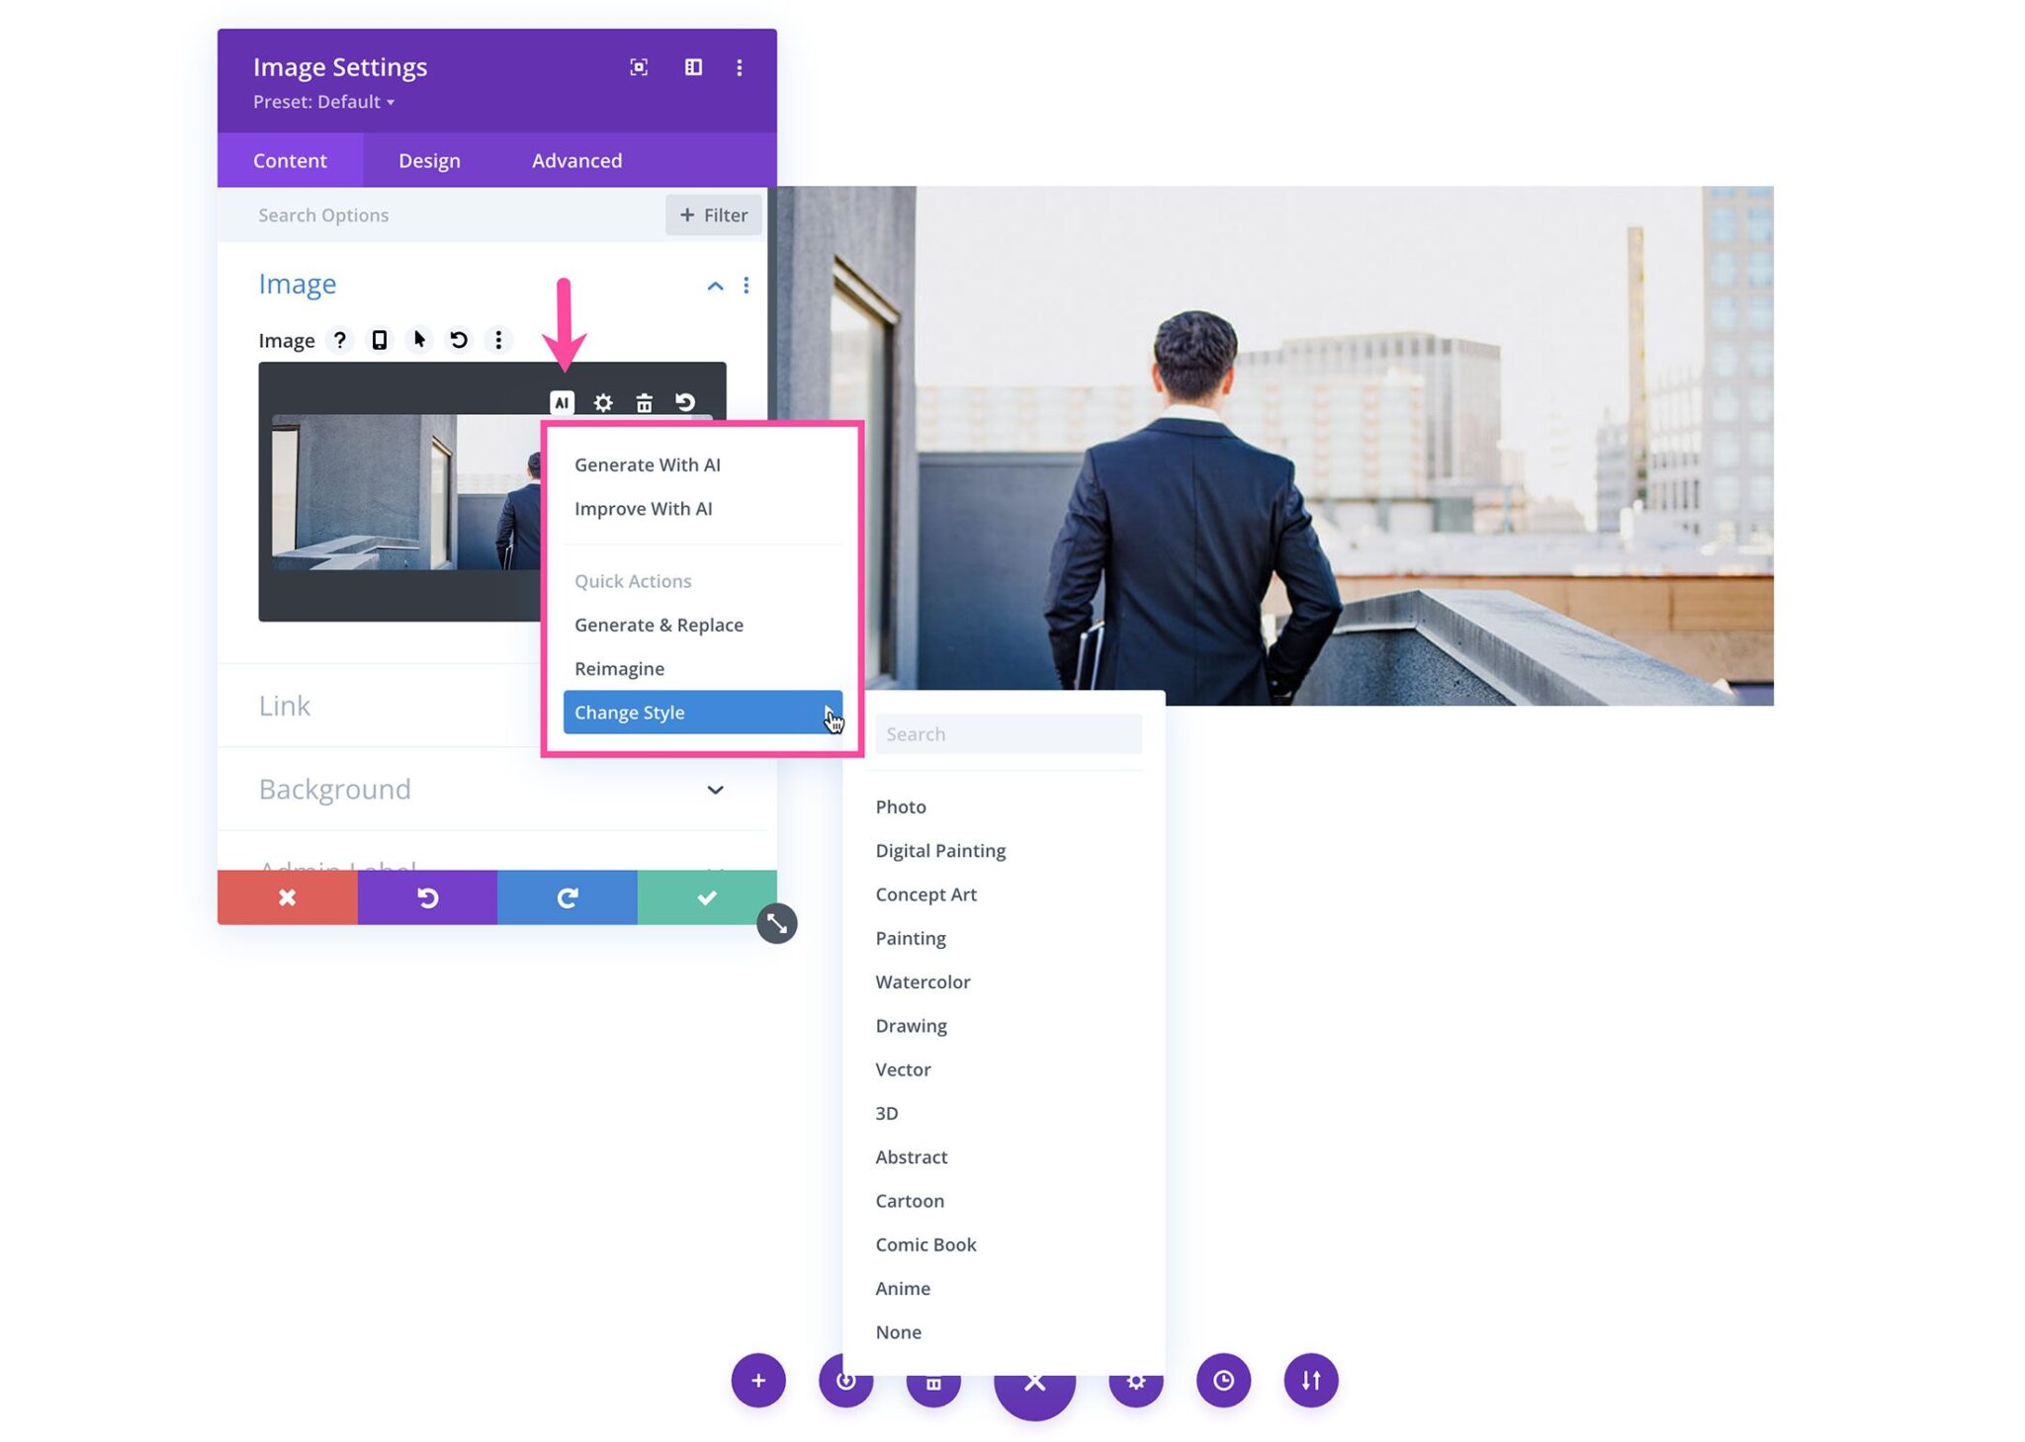
Task: Click the undo button in bottom toolbar
Action: pyautogui.click(x=426, y=897)
